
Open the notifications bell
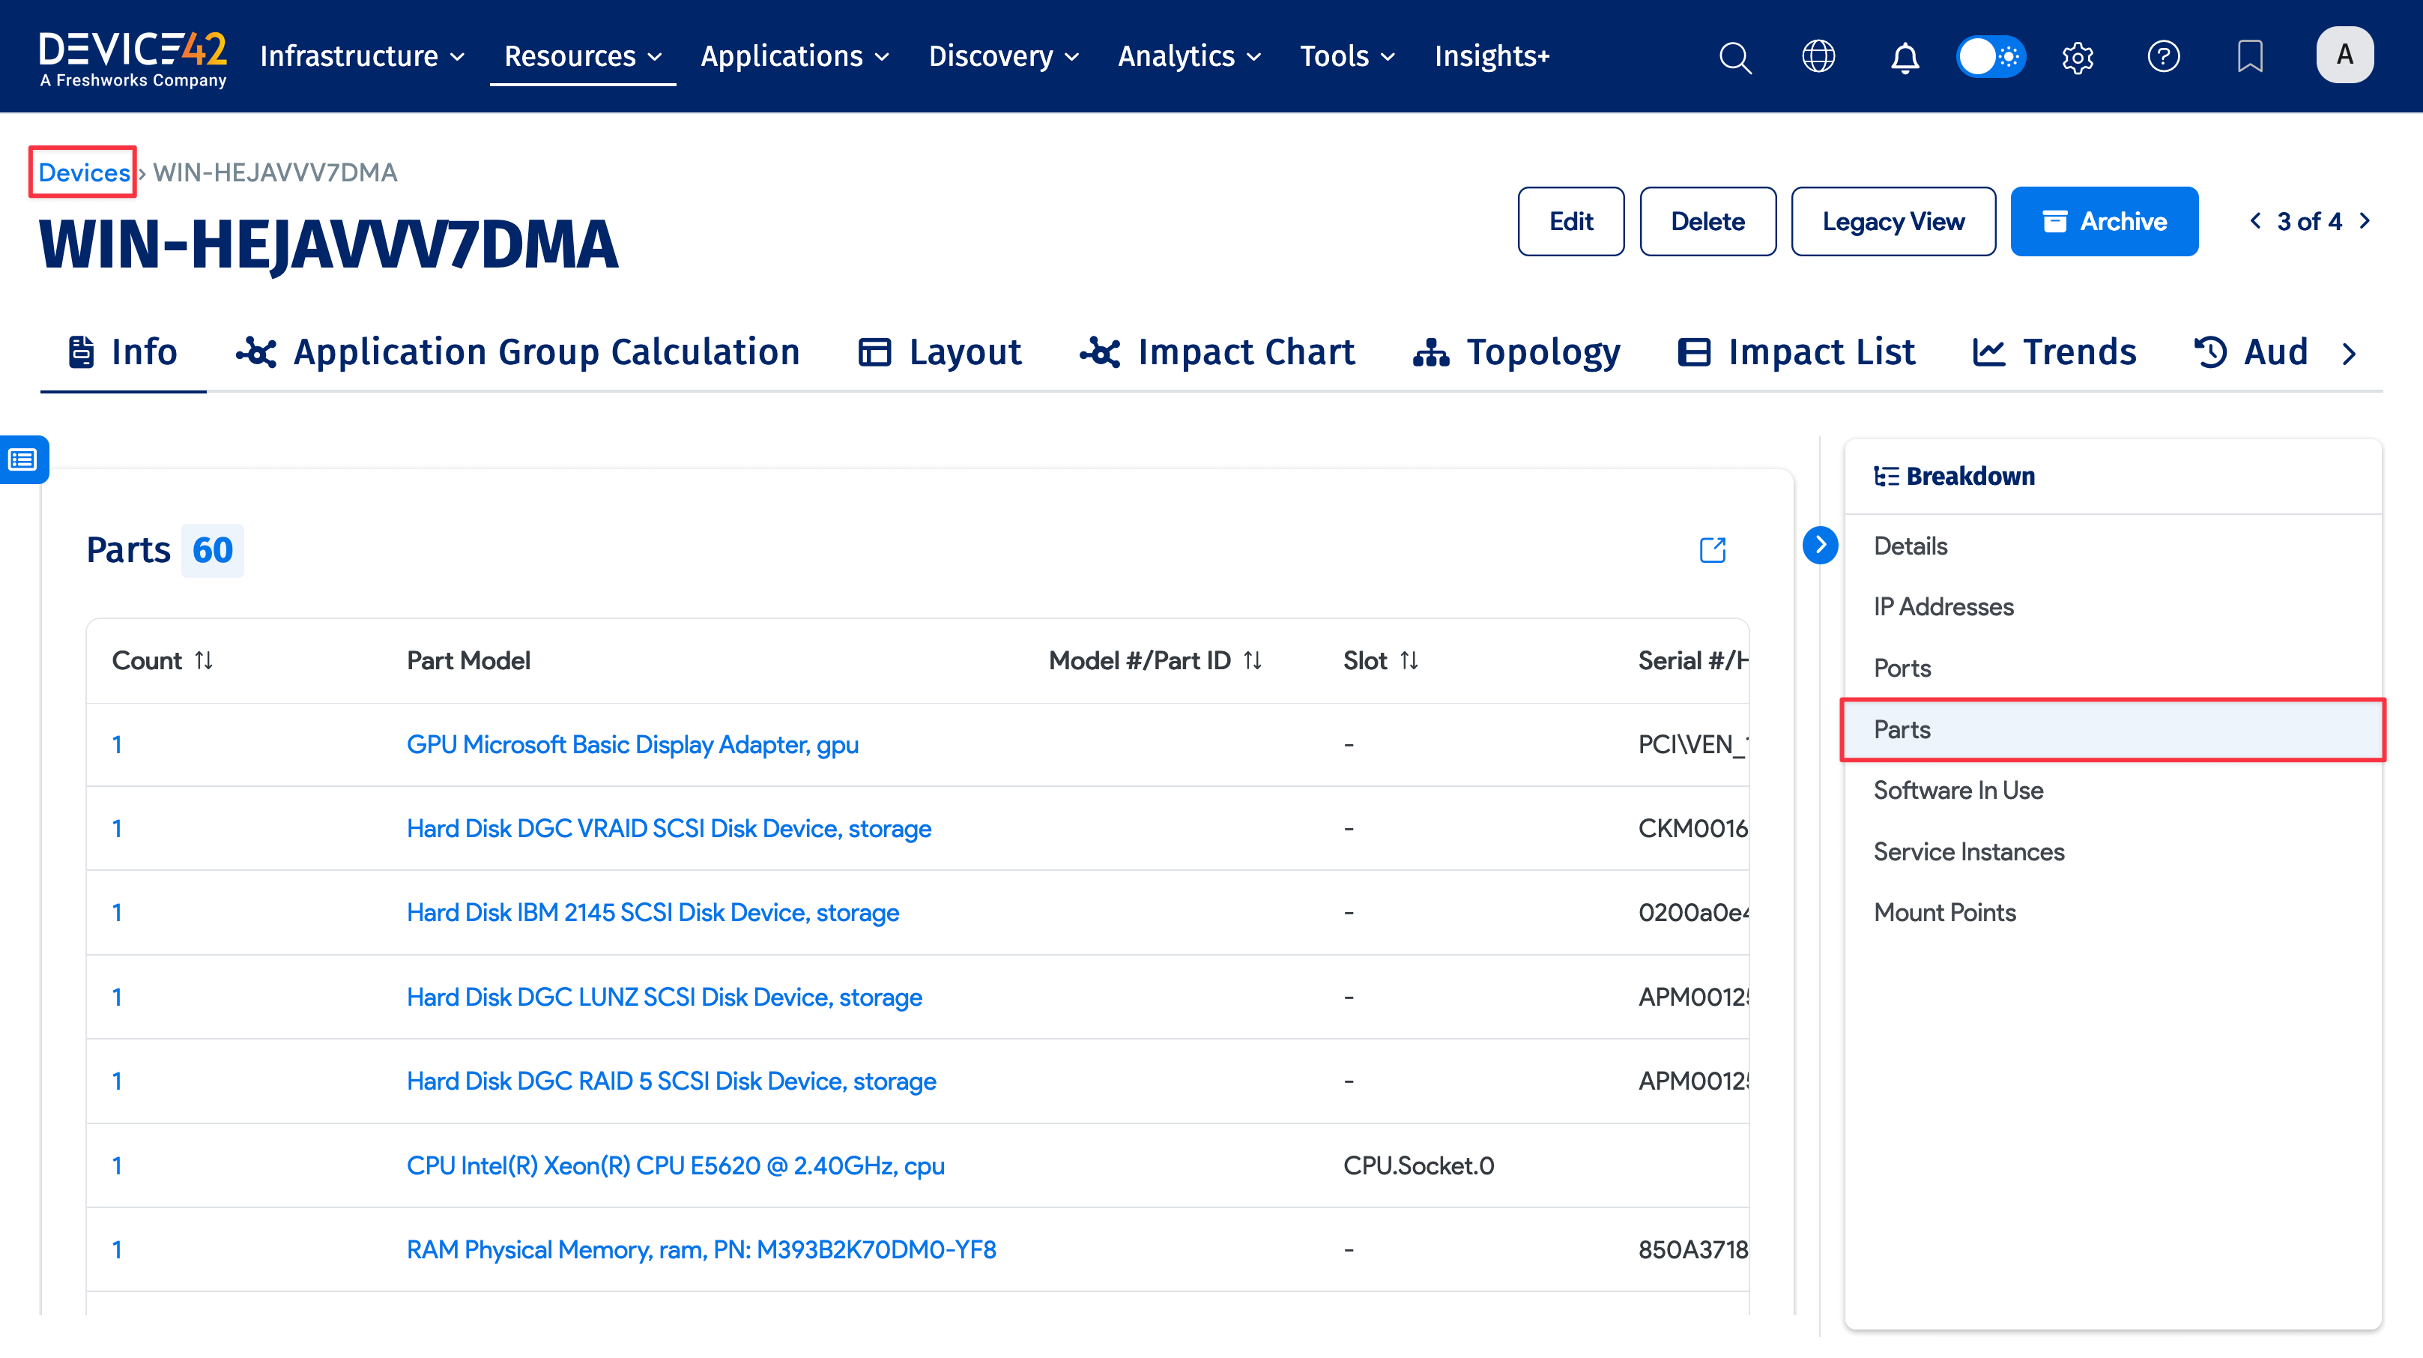1905,56
